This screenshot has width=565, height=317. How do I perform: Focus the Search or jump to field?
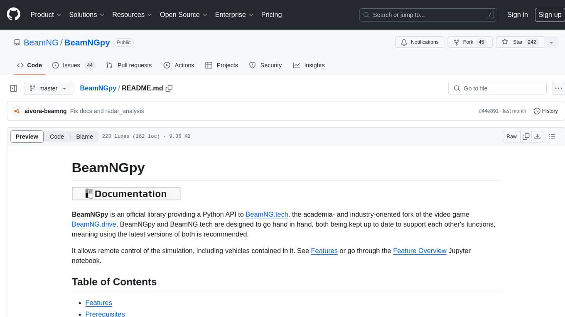[429, 15]
